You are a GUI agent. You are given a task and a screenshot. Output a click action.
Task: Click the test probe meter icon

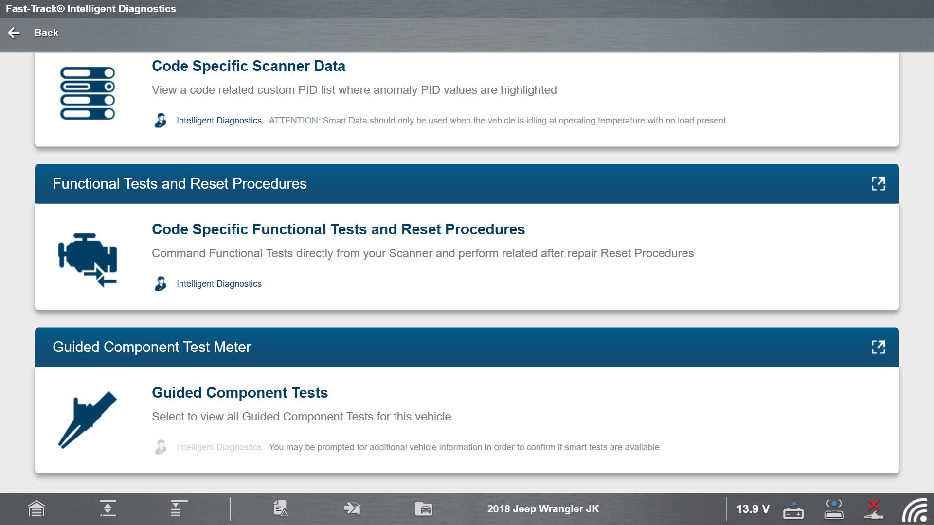coord(88,419)
